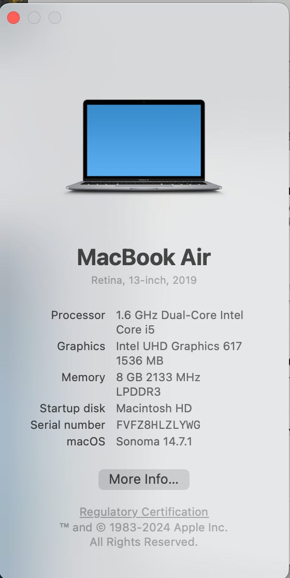Click the disabled minimize window button
The height and width of the screenshot is (578, 290).
(x=34, y=17)
